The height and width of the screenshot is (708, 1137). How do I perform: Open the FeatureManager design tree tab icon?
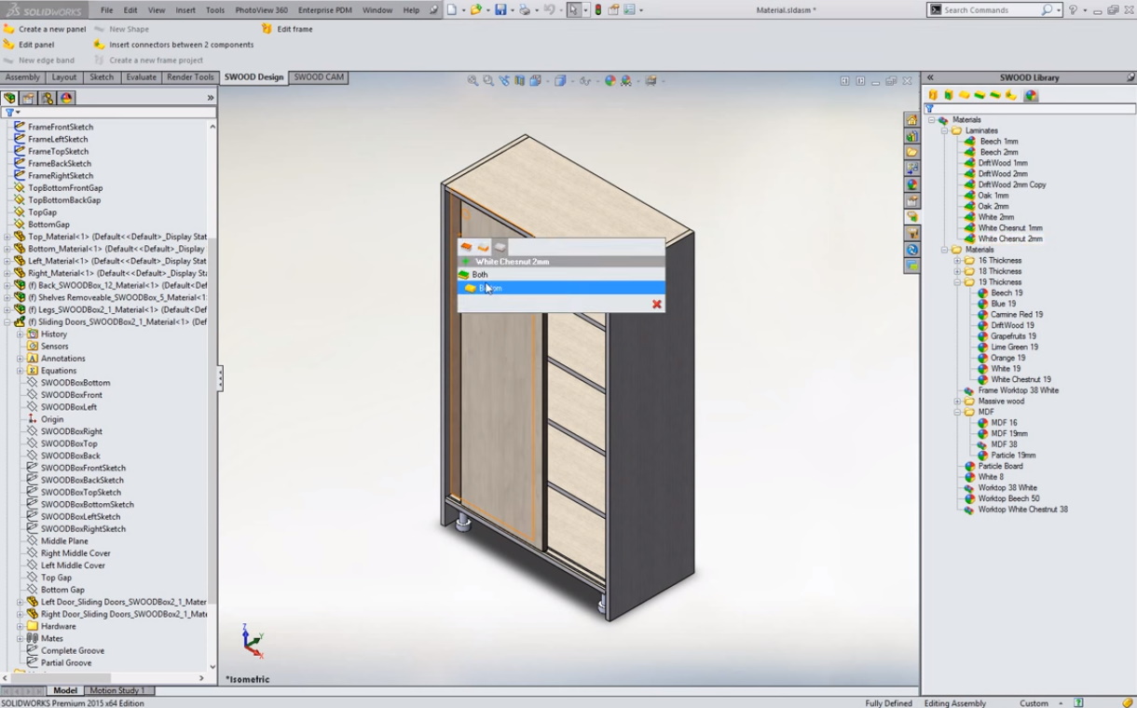pos(10,98)
